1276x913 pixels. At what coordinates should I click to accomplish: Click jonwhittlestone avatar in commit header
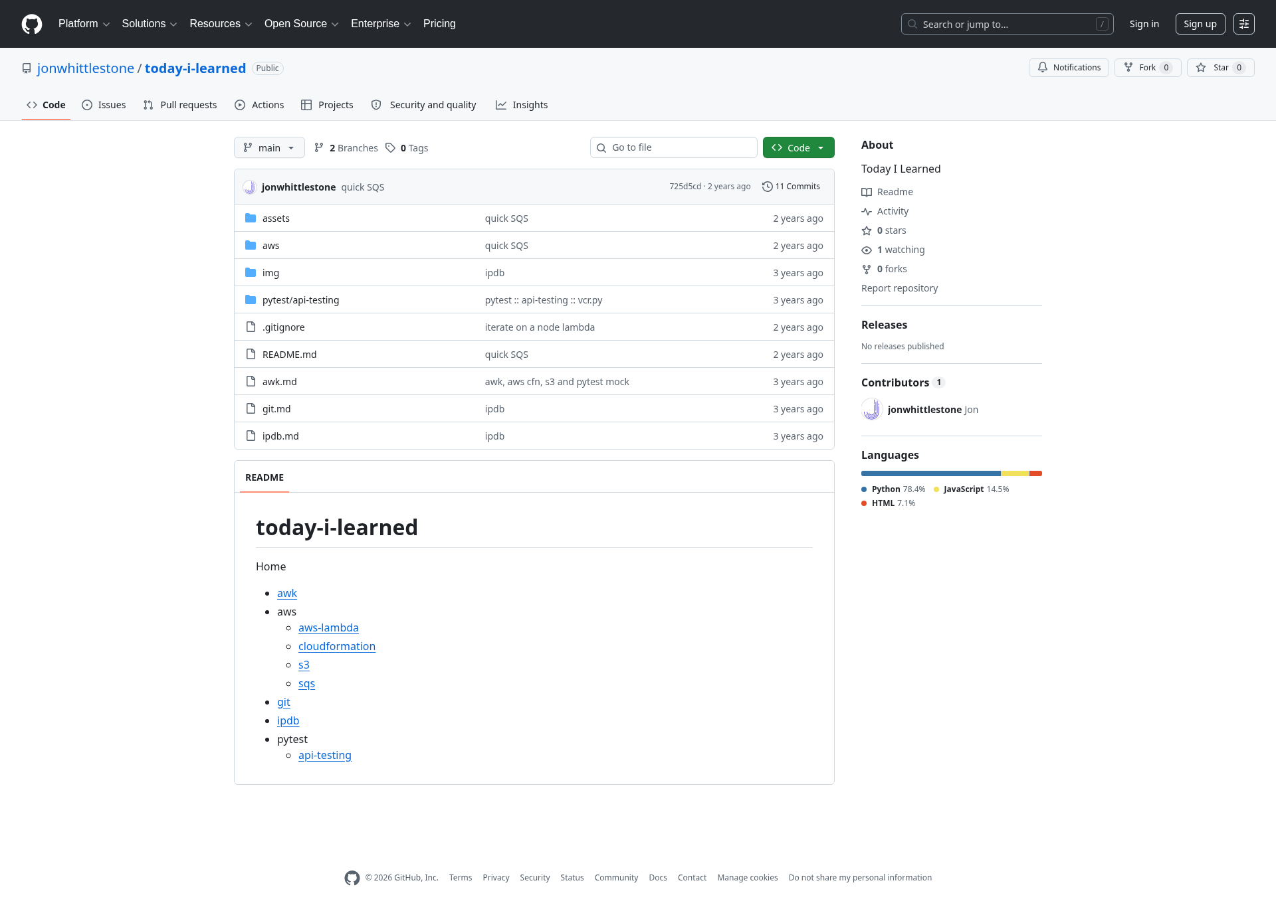coord(249,187)
